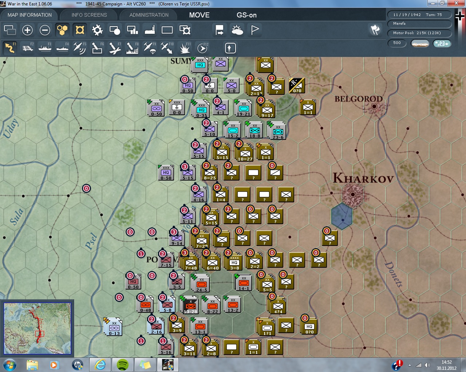Select the 13-28 black and red unit

tap(190, 306)
